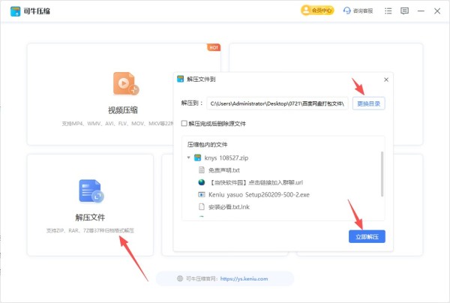Click the file list vertical scrollbar
The width and height of the screenshot is (450, 303).
point(382,174)
